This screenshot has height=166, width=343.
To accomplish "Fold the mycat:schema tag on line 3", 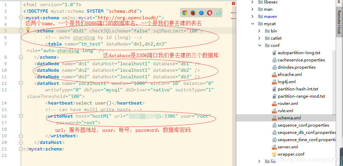I will 21,18.
